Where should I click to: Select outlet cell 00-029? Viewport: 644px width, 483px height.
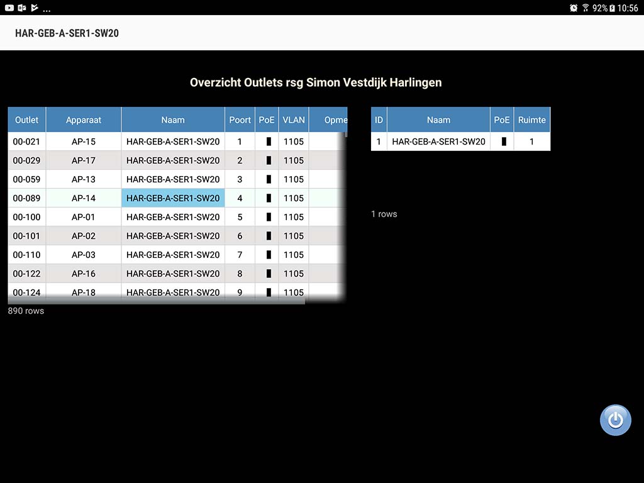click(x=26, y=160)
